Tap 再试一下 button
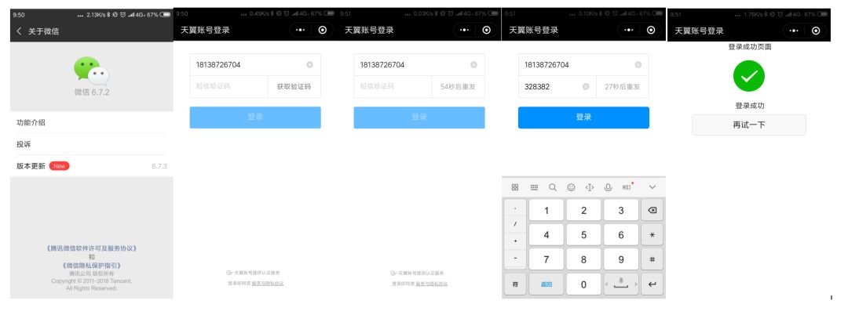 coord(749,125)
